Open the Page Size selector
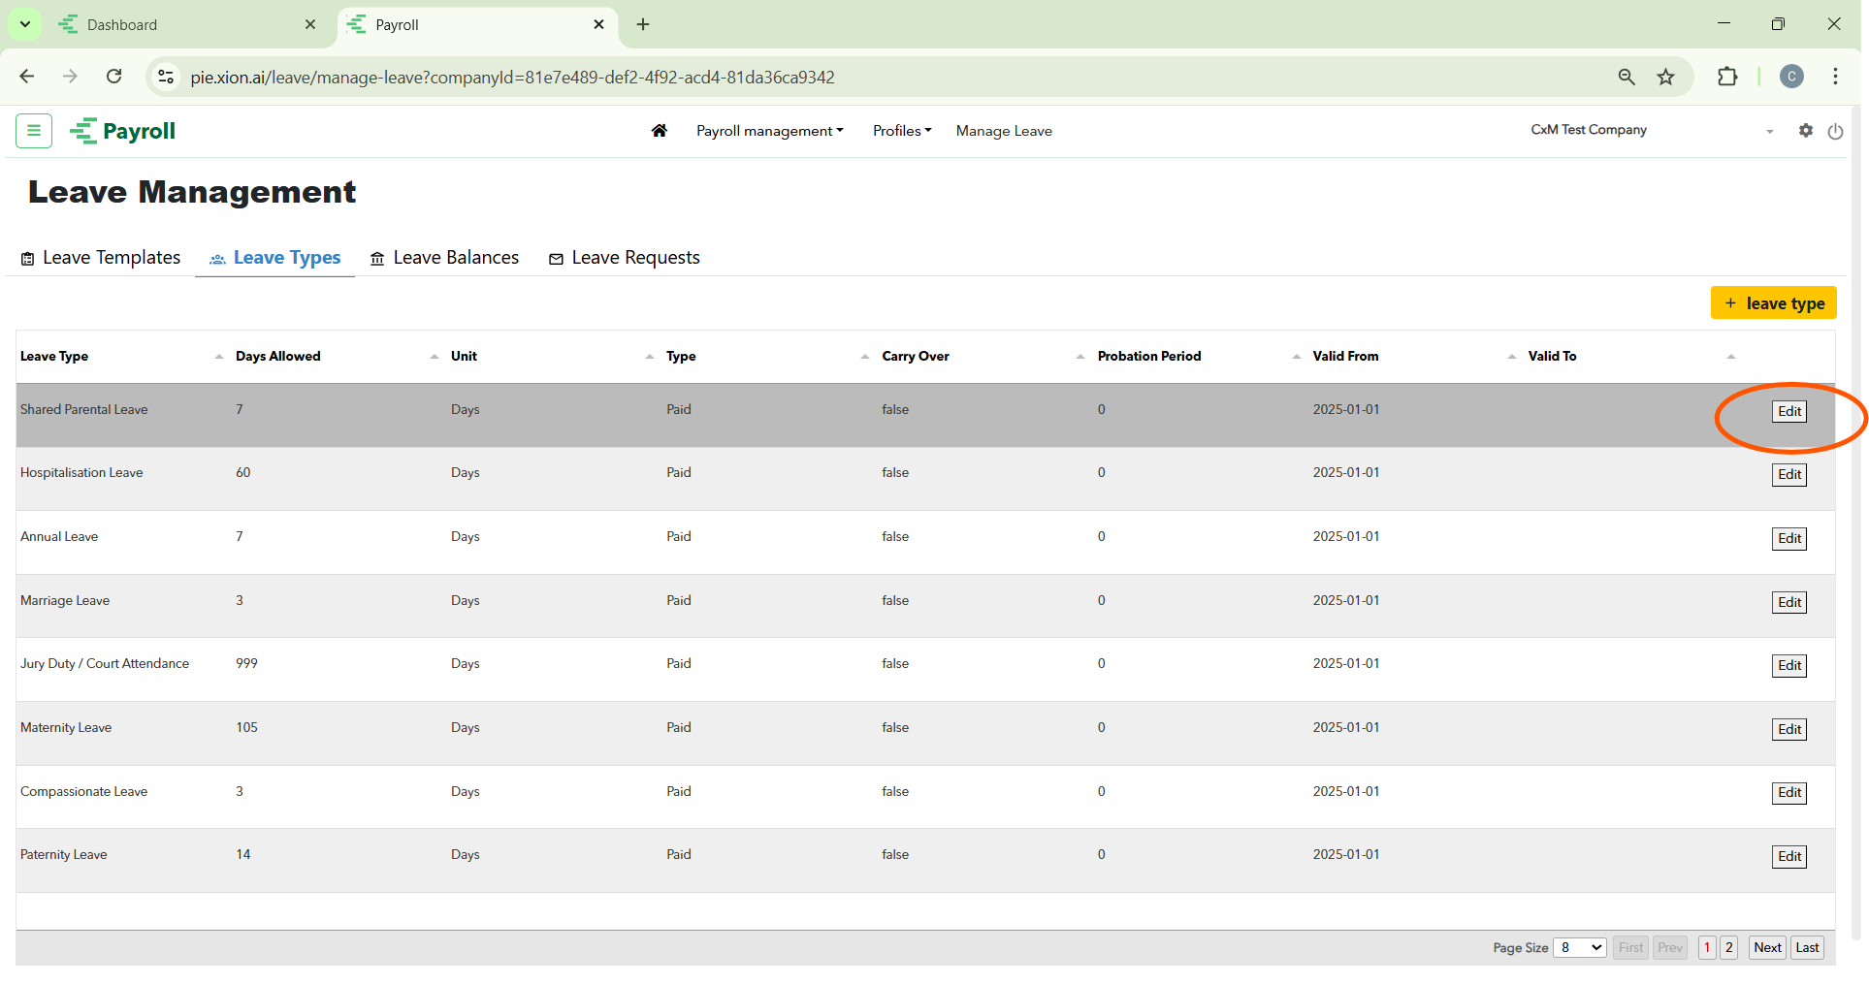Image resolution: width=1869 pixels, height=984 pixels. (1579, 947)
